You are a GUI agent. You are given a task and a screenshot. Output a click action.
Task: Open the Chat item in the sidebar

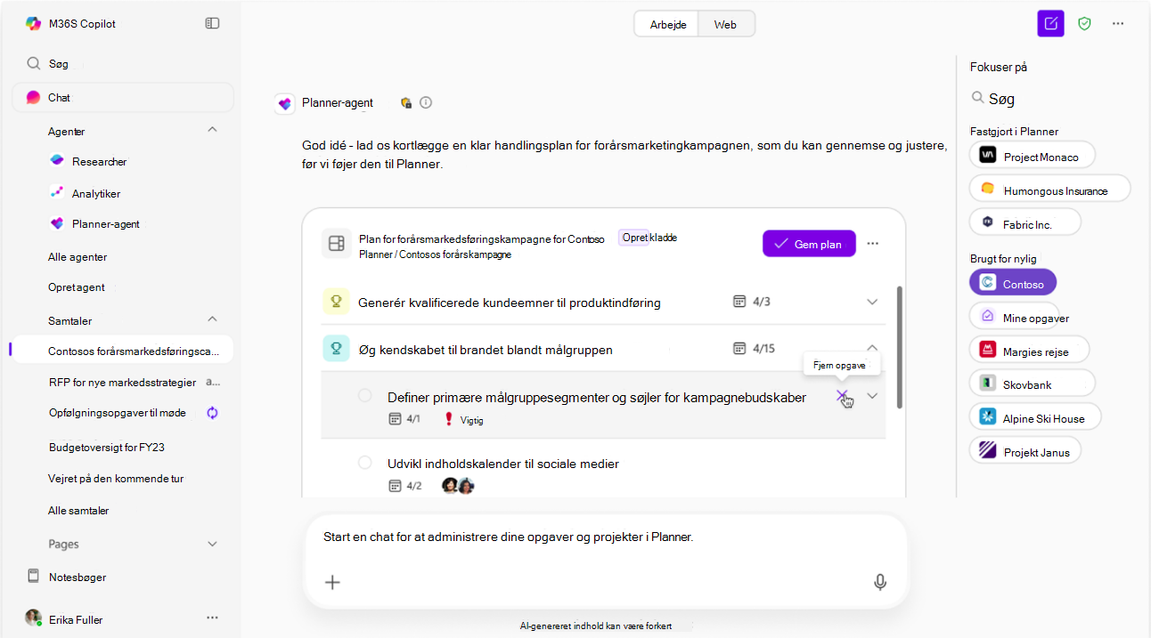point(122,98)
